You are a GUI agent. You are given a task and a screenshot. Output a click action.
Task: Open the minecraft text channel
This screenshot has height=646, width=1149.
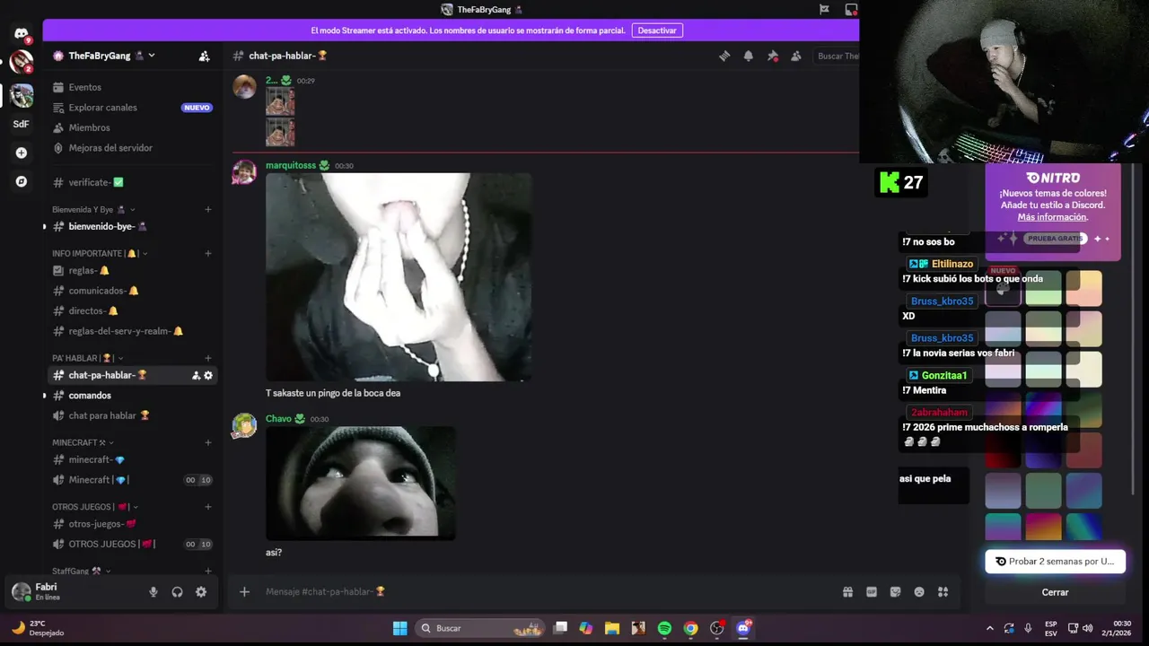click(133, 459)
